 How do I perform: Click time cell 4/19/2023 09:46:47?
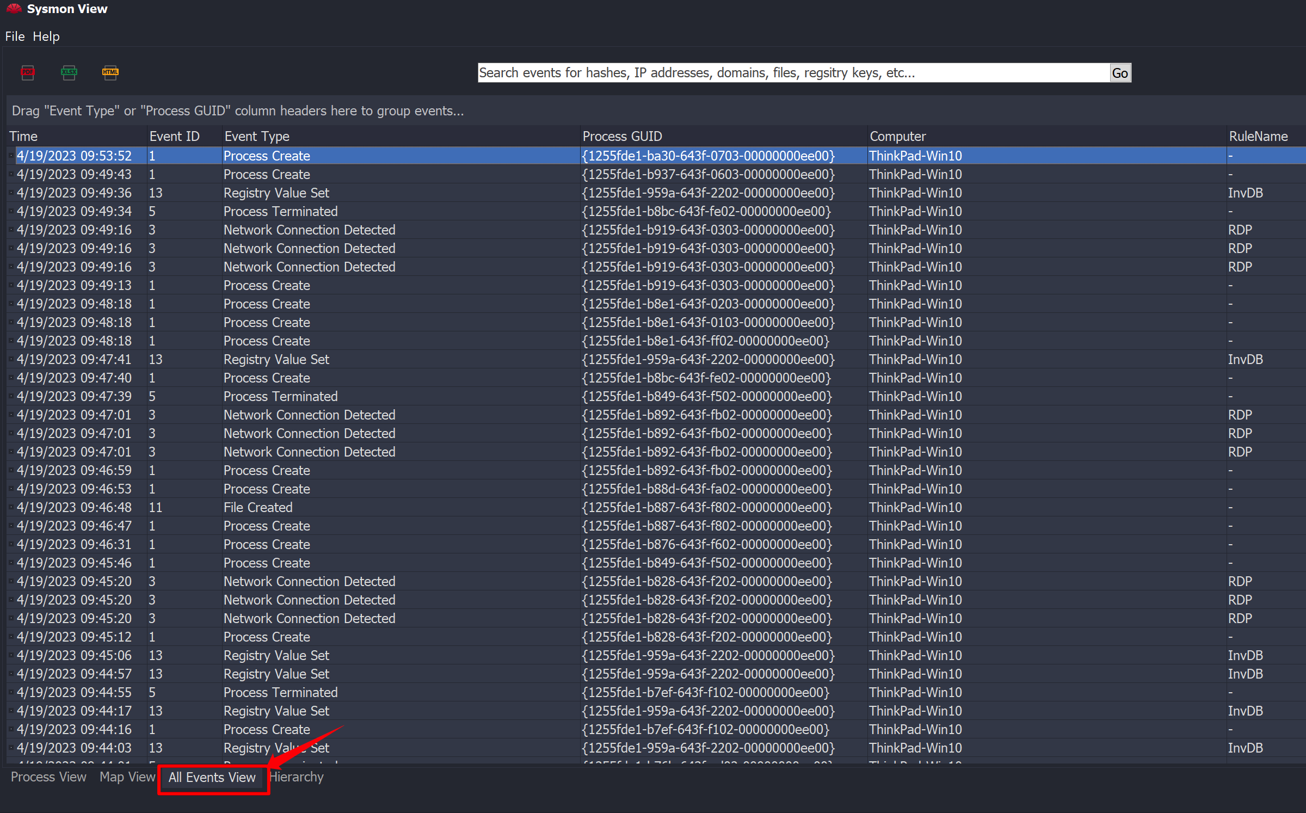(x=74, y=526)
